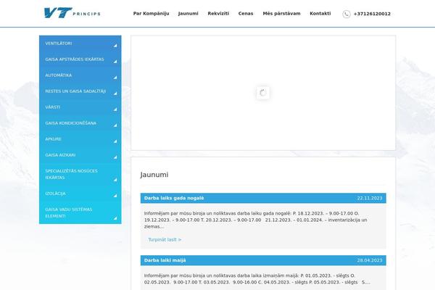Open the Darba laiki maijā article

tap(165, 260)
